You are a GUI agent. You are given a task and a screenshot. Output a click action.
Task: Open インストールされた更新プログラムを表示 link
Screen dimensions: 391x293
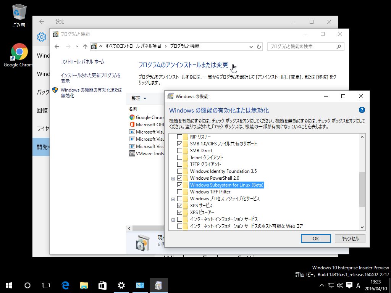pos(91,78)
